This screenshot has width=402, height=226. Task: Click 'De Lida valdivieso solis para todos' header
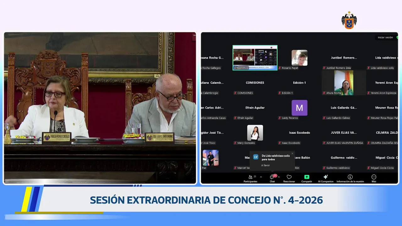276,157
